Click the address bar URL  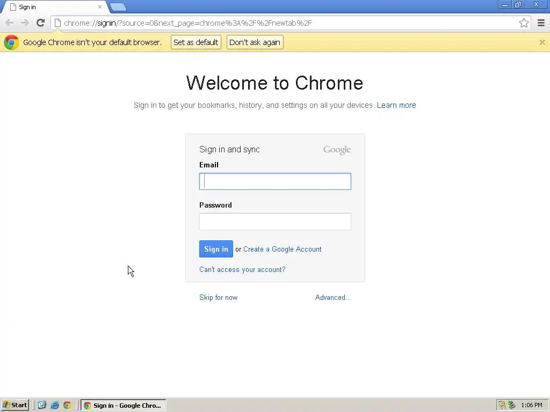(187, 23)
